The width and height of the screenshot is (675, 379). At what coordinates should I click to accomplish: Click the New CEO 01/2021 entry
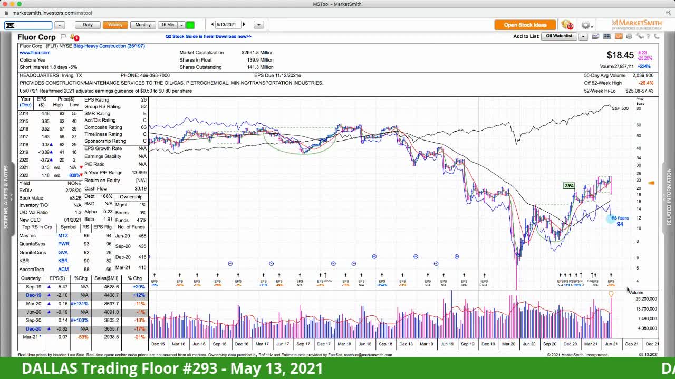50,220
